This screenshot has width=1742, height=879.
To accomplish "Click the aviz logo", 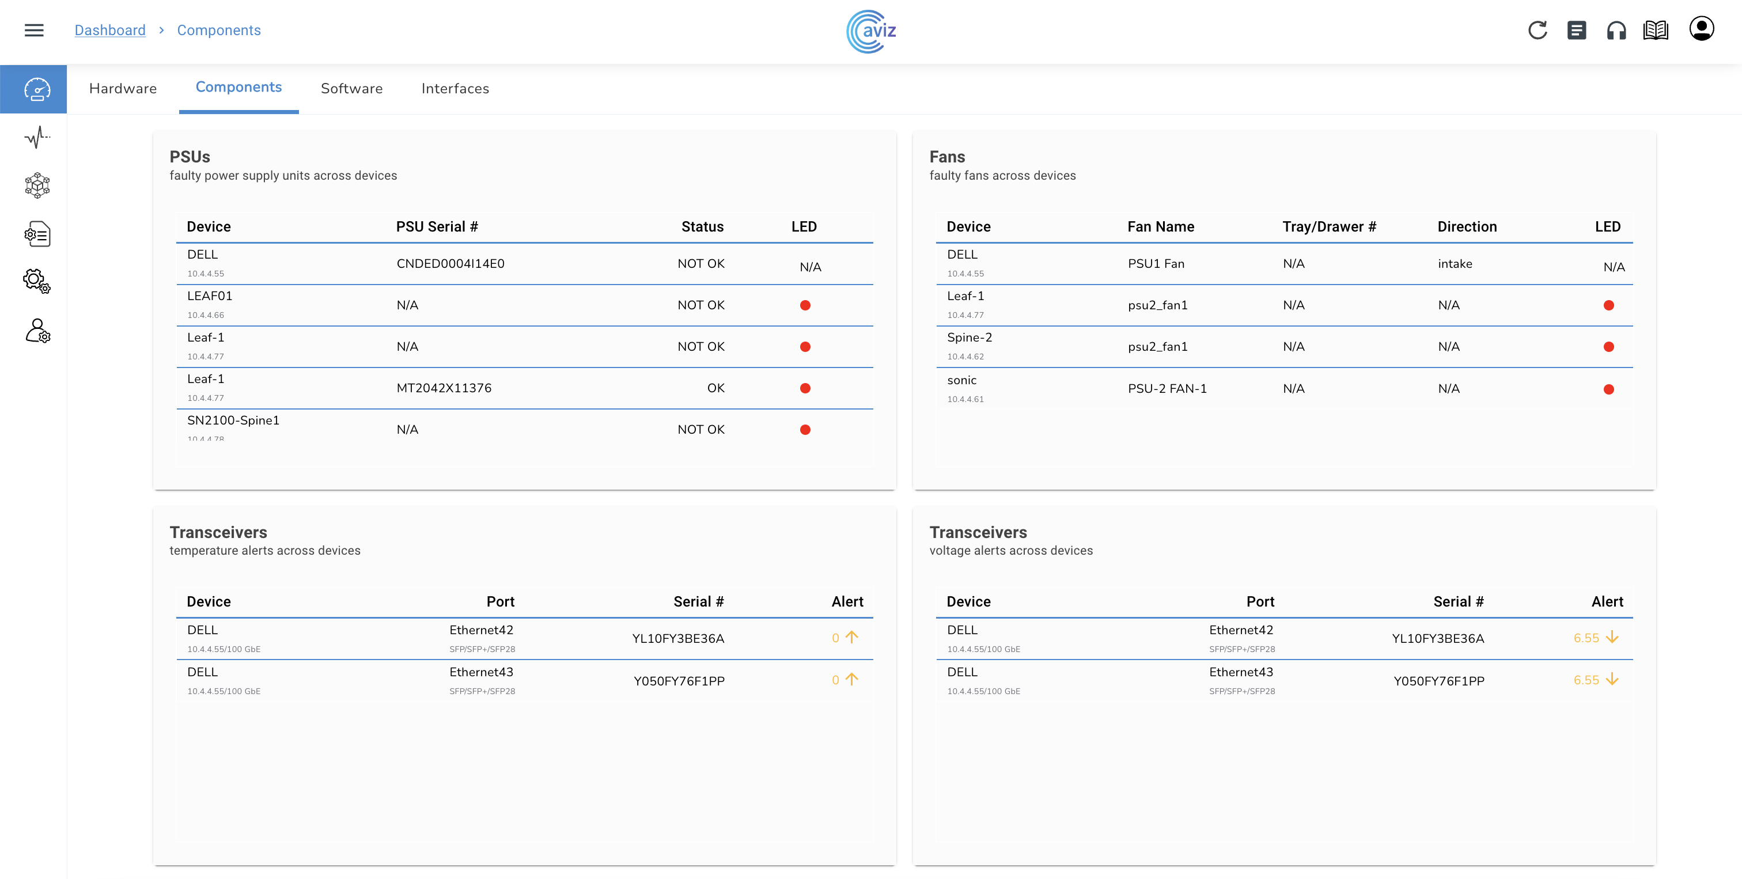I will click(x=871, y=31).
